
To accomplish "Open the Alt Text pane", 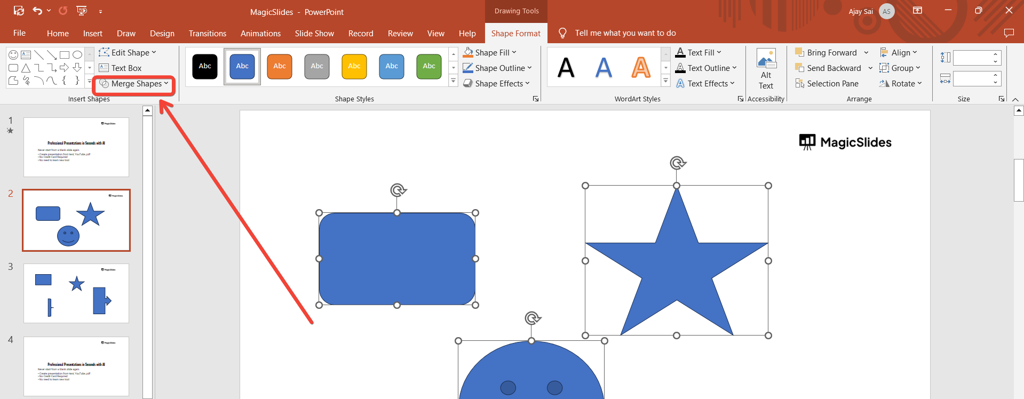I will click(x=766, y=69).
